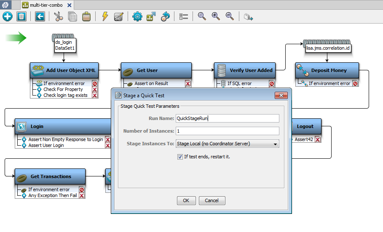The image size is (383, 232).
Task: Click the Selenium 'Se' toolbar icon
Action: [x=118, y=16]
